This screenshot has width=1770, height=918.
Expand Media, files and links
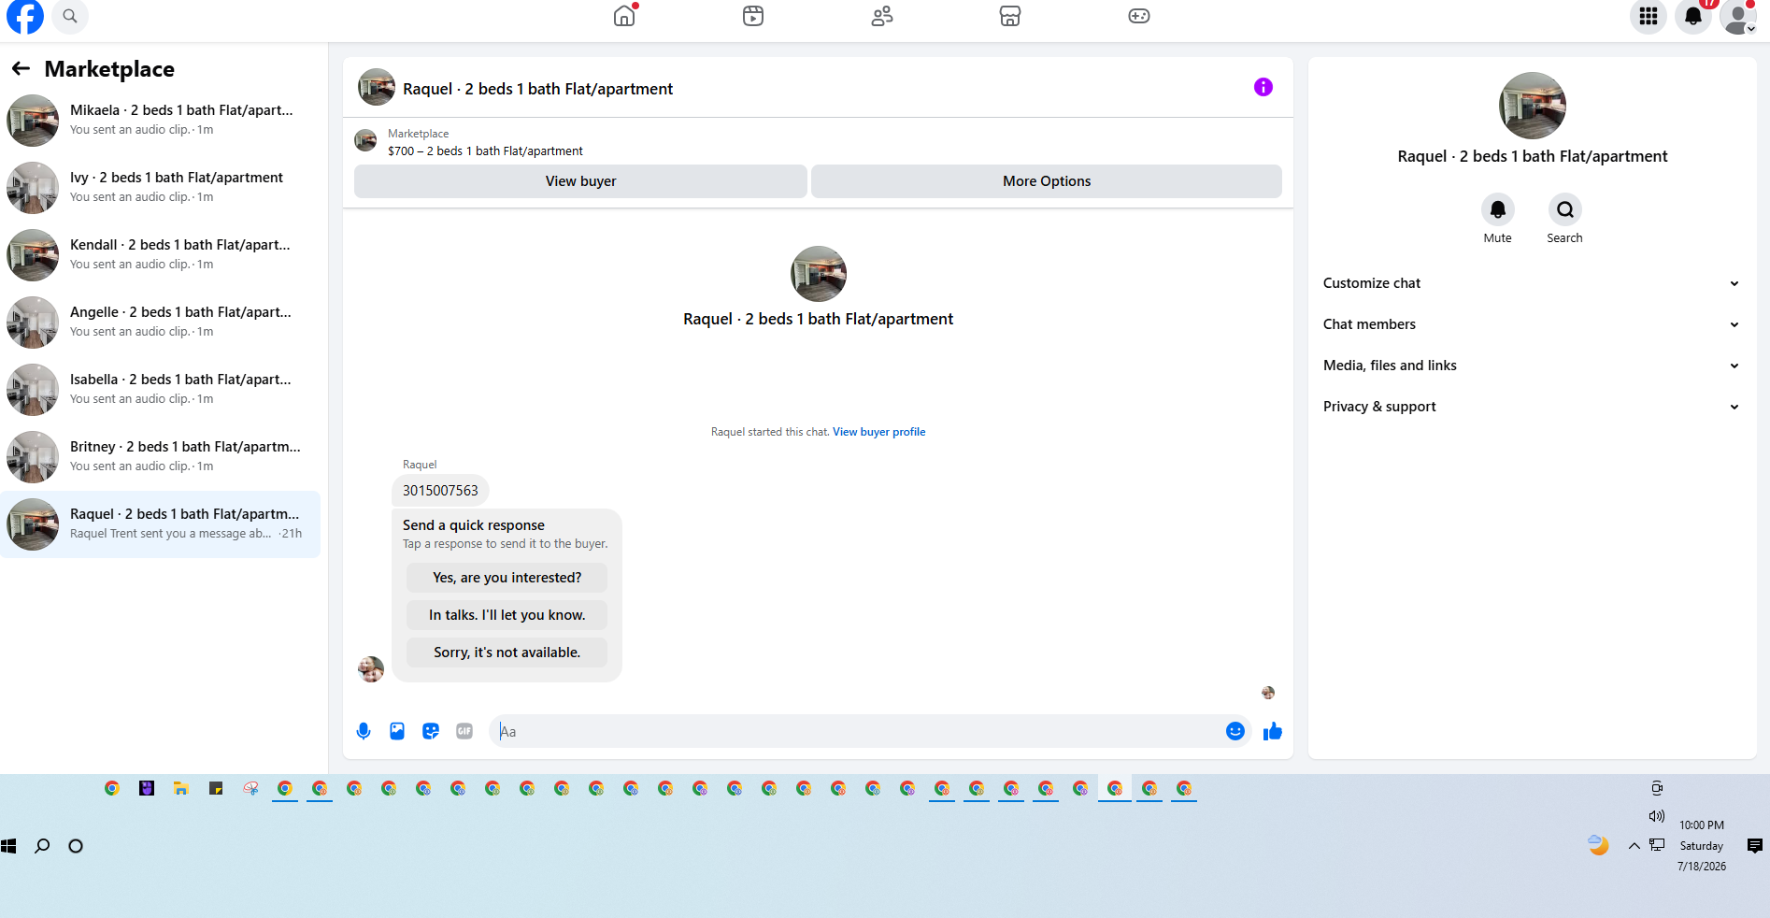1533,366
